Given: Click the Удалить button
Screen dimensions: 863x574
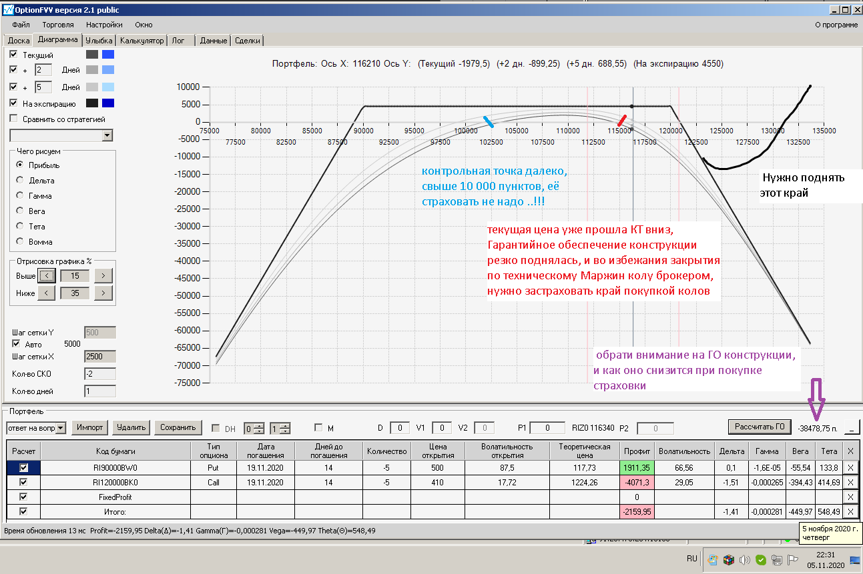Looking at the screenshot, I should coord(131,427).
